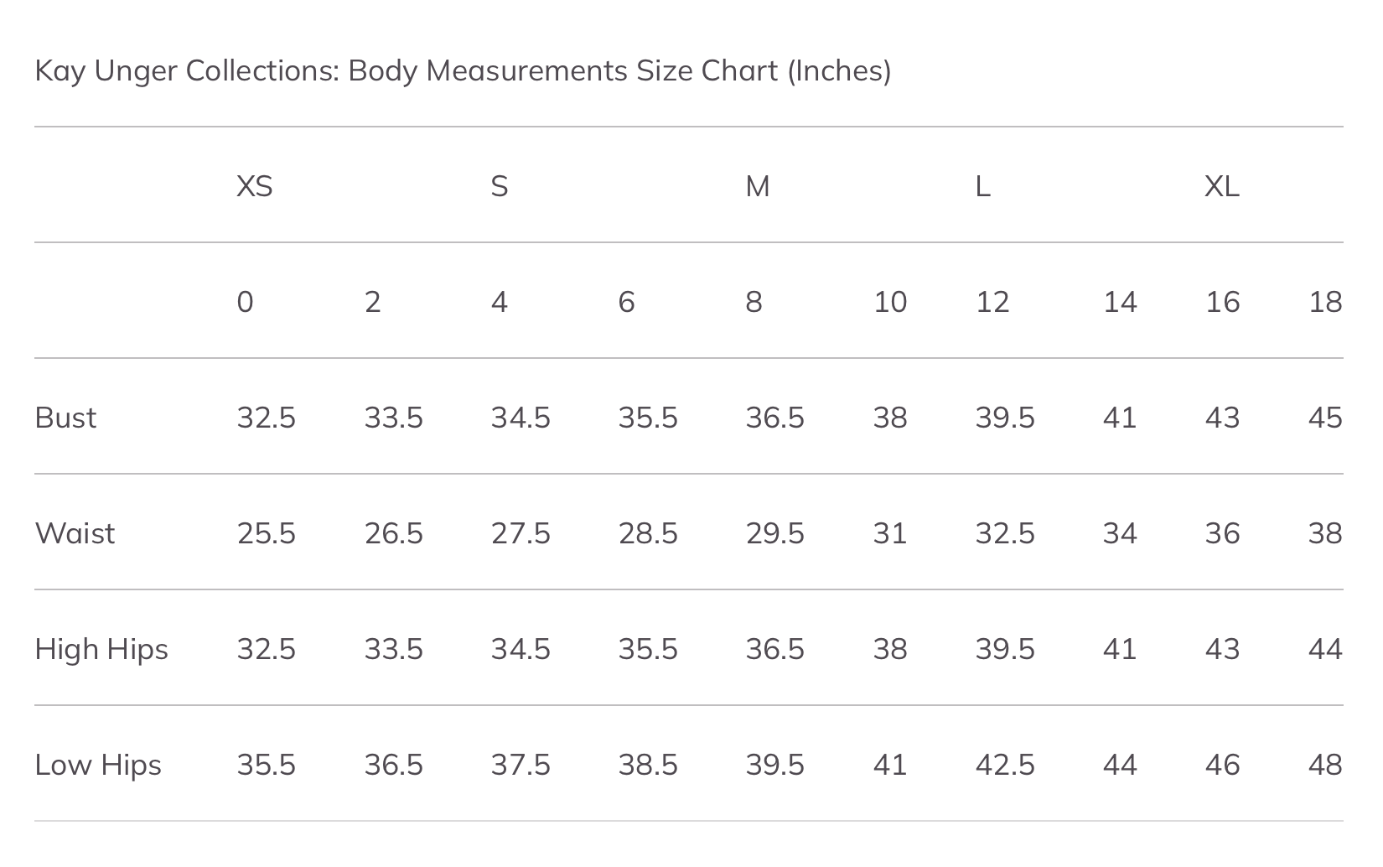The width and height of the screenshot is (1383, 867).
Task: Select the XS column header
Action: click(255, 186)
